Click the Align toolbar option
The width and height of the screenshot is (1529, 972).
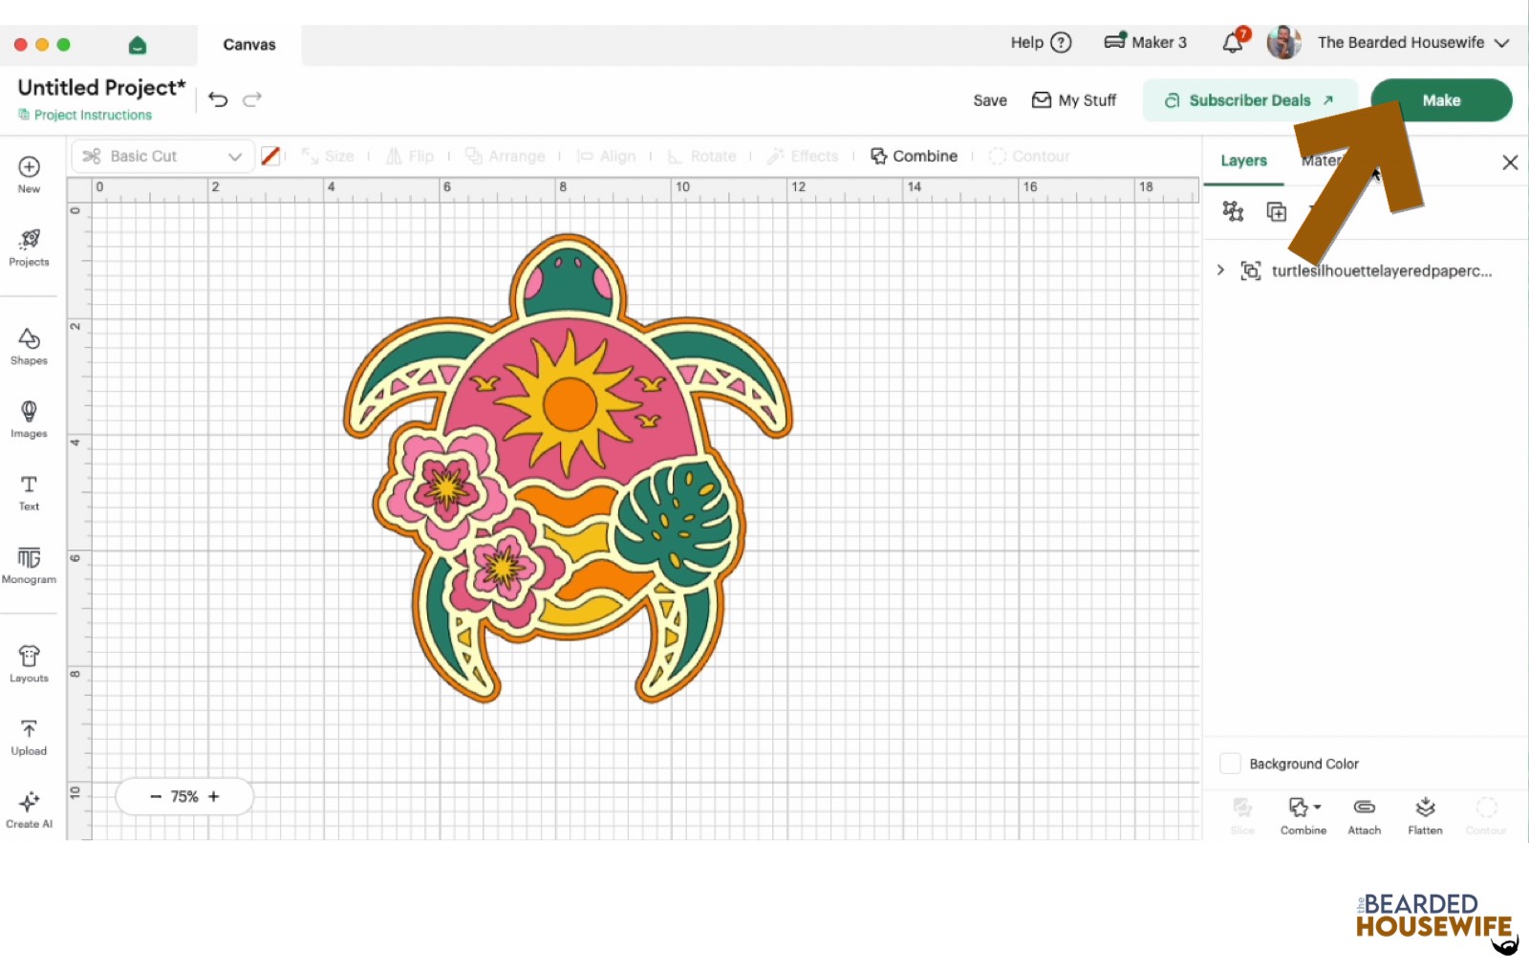click(606, 156)
